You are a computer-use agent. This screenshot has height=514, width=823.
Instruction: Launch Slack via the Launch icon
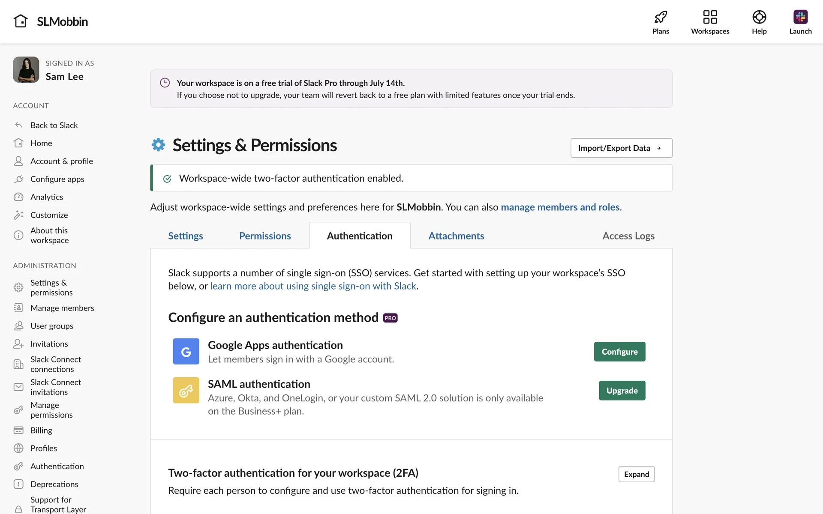point(800,17)
